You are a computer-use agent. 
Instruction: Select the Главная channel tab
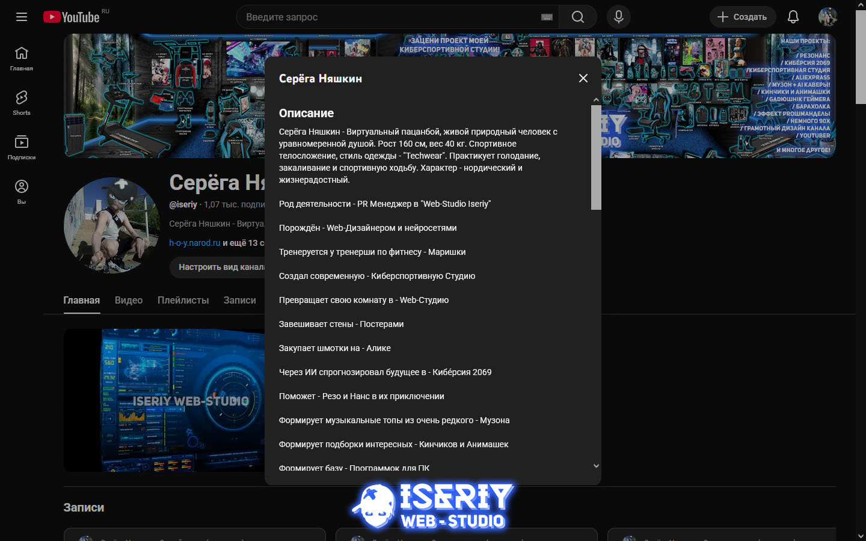coord(82,300)
